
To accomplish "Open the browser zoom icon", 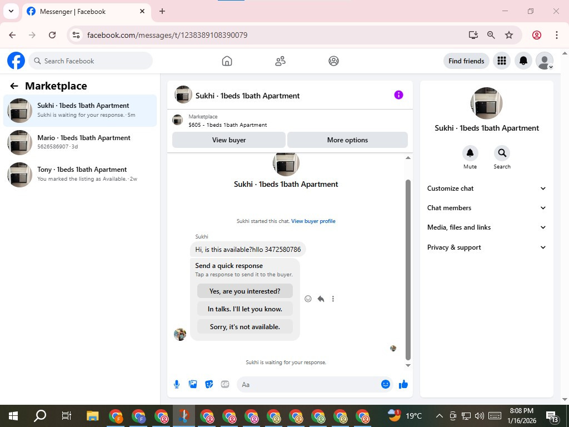I will tap(491, 35).
